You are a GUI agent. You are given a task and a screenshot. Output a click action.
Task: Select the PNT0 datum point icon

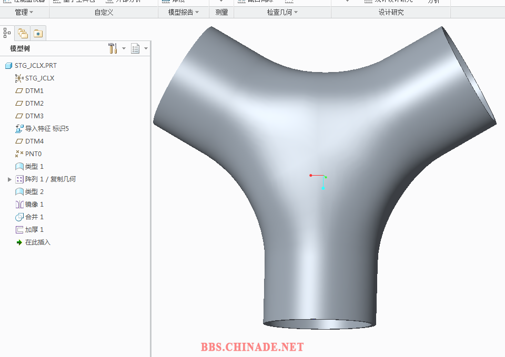pyautogui.click(x=19, y=154)
